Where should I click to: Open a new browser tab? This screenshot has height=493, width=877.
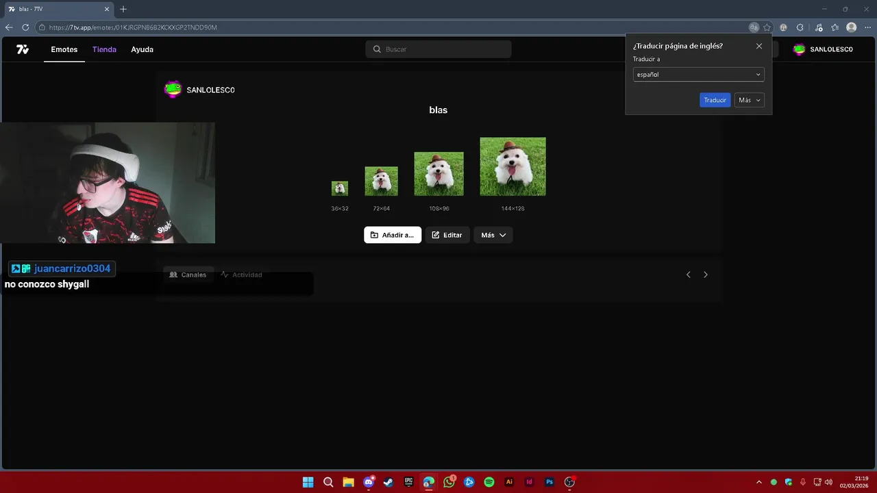click(x=123, y=9)
